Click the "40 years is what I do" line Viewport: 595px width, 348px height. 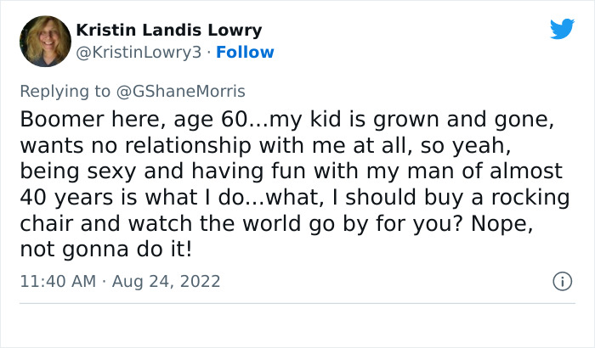(292, 197)
